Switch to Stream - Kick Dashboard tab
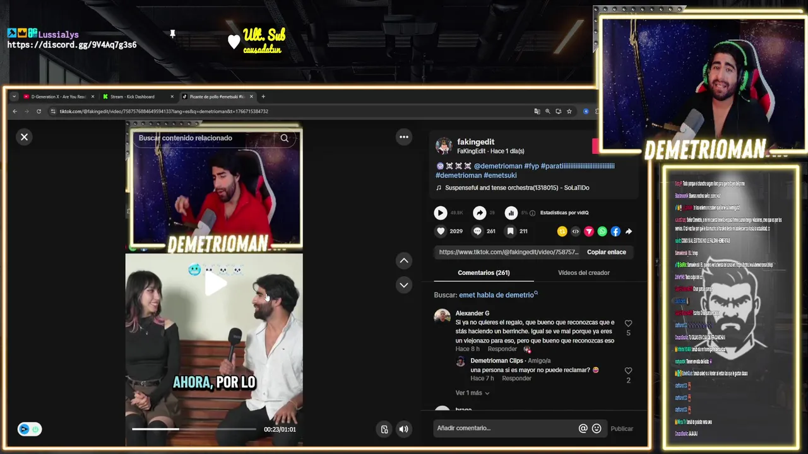Screen dimensions: 808x454 (x=134, y=96)
